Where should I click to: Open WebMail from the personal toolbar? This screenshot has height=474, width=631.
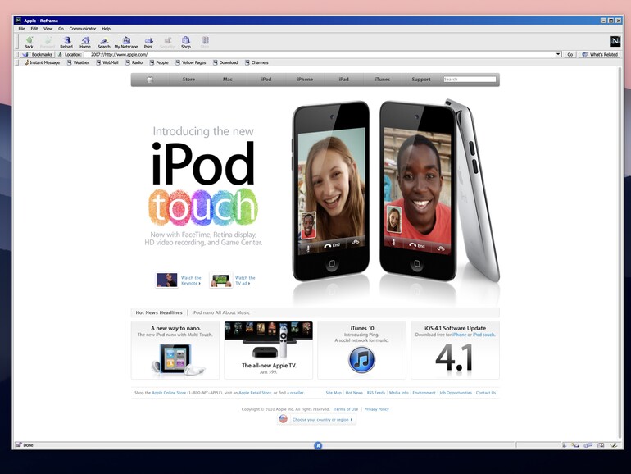click(107, 62)
